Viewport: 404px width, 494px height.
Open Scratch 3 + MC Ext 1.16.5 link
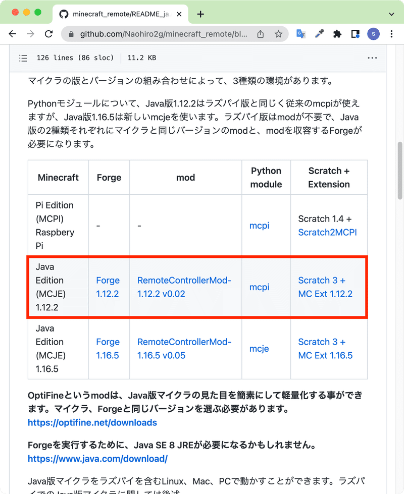[325, 349]
